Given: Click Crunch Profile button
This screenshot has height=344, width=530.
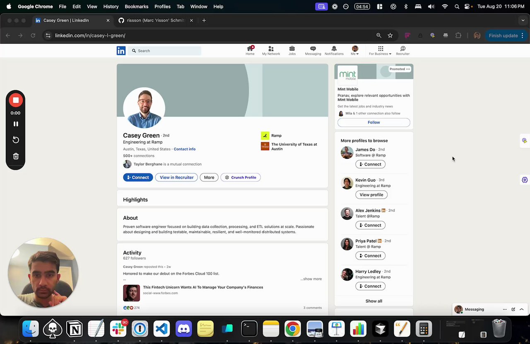Looking at the screenshot, I should tap(241, 177).
